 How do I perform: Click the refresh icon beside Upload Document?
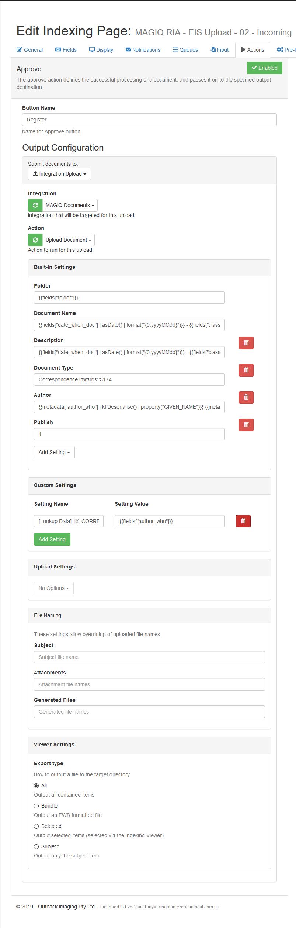pyautogui.click(x=35, y=240)
